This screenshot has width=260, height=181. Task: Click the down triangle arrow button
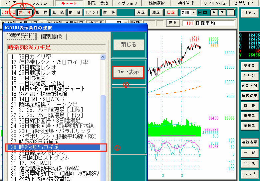click(x=222, y=12)
